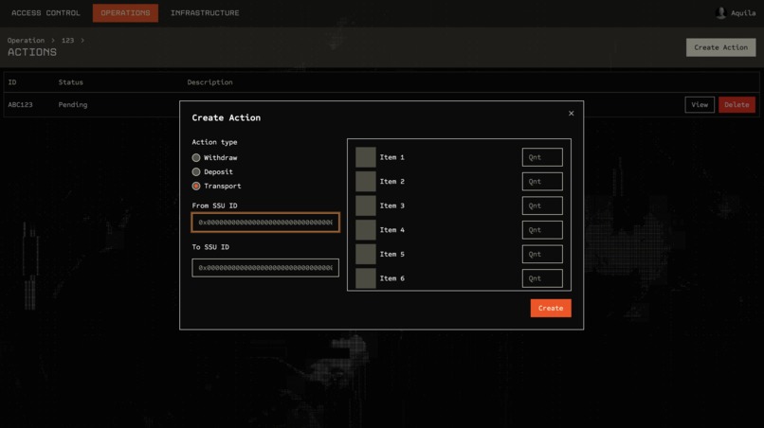This screenshot has height=428, width=764.
Task: Click the Item 6 thumbnail
Action: pyautogui.click(x=366, y=278)
